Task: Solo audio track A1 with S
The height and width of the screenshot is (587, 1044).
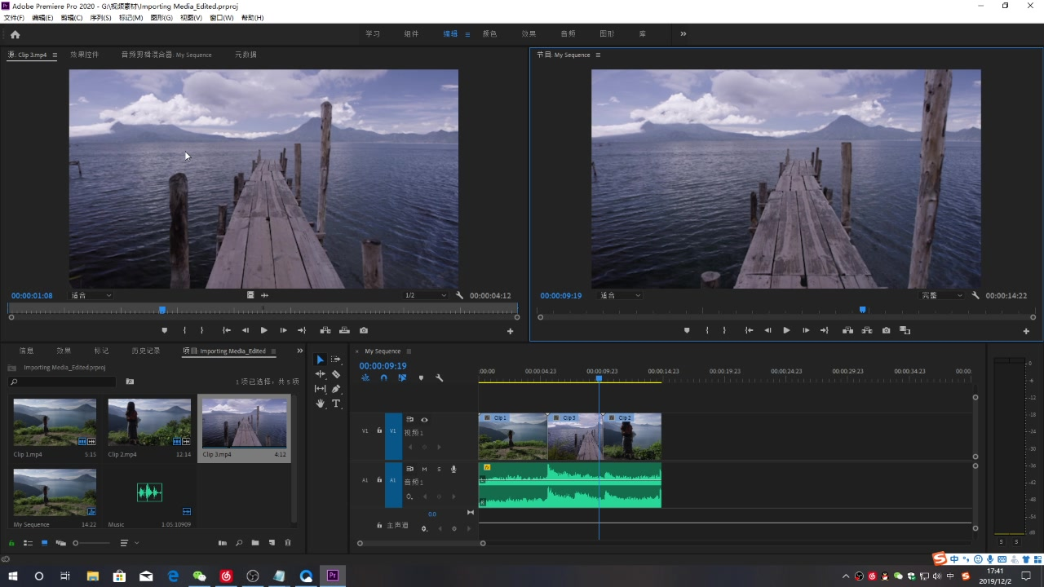Action: pos(439,469)
